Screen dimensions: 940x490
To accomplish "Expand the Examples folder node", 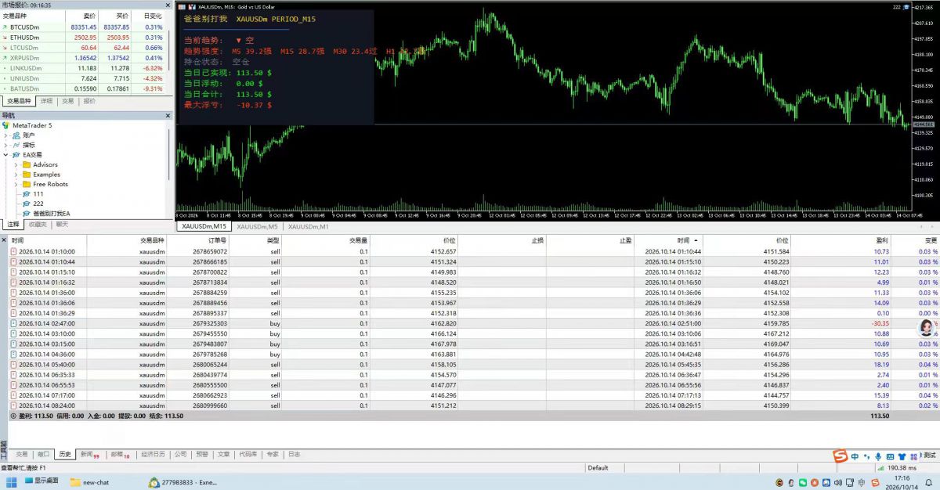I will [x=16, y=175].
